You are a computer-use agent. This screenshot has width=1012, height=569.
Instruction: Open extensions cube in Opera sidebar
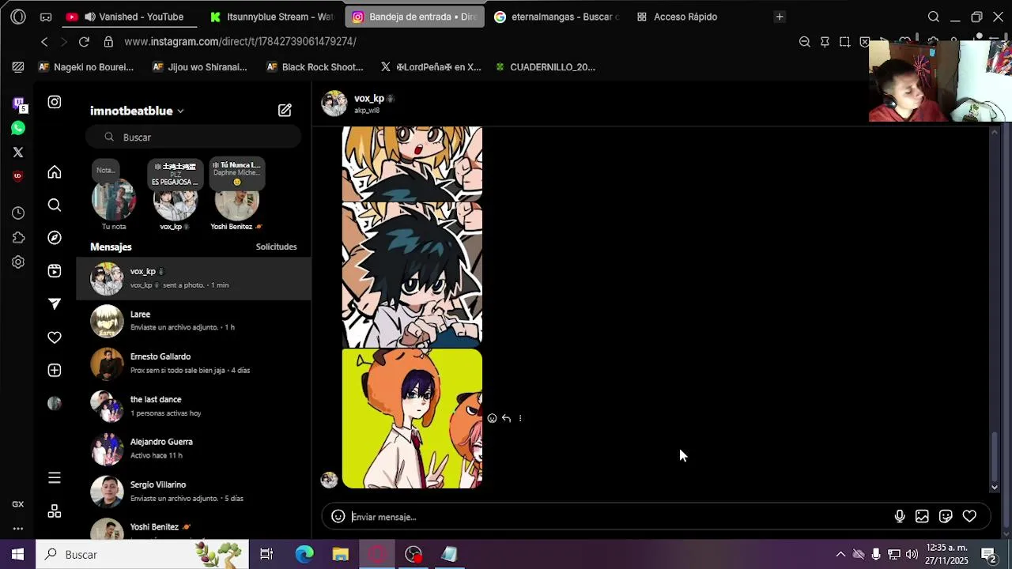click(18, 238)
